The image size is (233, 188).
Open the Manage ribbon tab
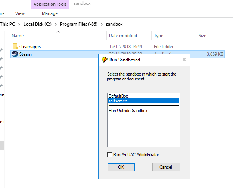[50, 13]
